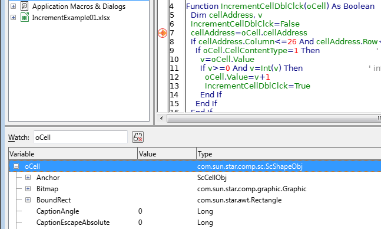
Task: Click code editor scroll left arrow
Action: pos(161,119)
